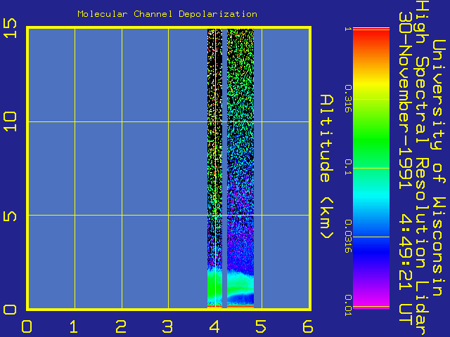Click the 'Altitude (km)' axis label
Viewport: 450px width, 337px height.
326,166
